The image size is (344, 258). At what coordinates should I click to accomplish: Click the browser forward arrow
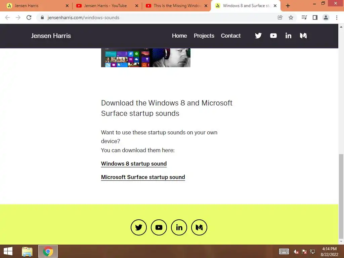18,17
